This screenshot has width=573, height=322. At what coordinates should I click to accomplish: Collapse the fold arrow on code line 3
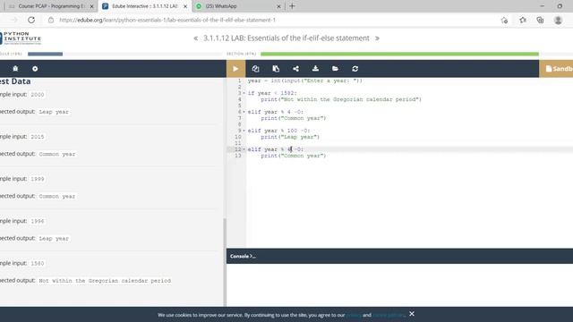pos(244,93)
